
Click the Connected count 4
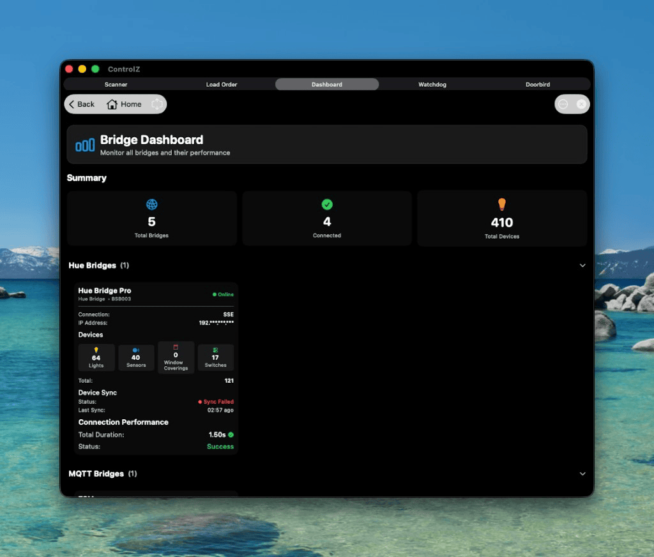(327, 221)
